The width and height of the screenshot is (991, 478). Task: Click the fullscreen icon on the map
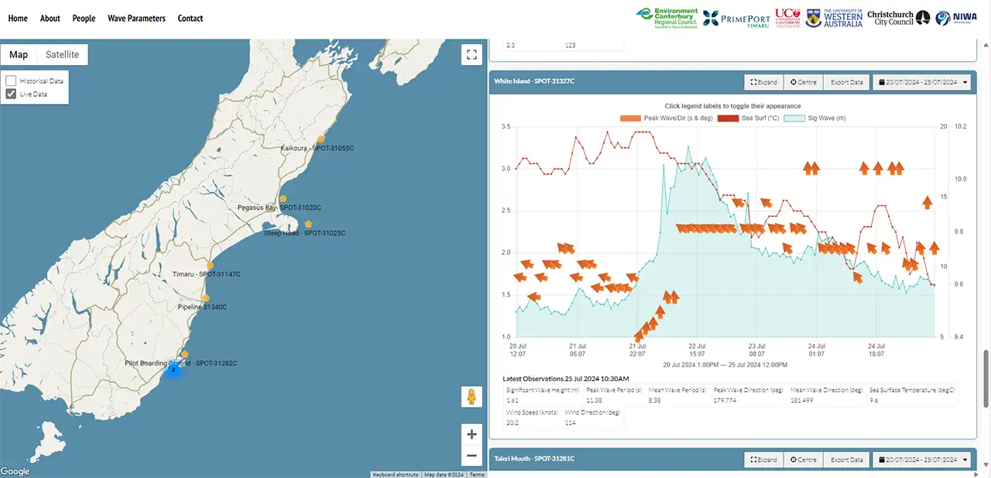(471, 54)
